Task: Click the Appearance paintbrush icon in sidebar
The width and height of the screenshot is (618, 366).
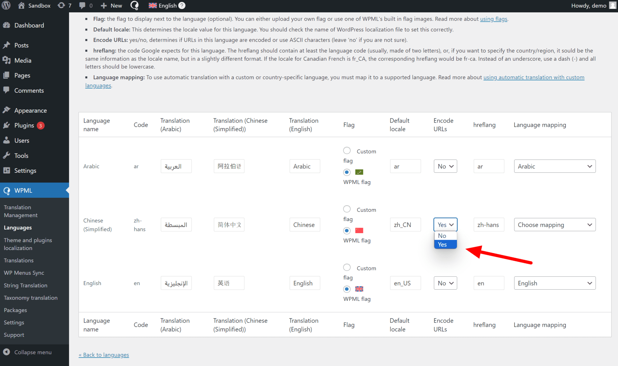Action: [x=7, y=110]
